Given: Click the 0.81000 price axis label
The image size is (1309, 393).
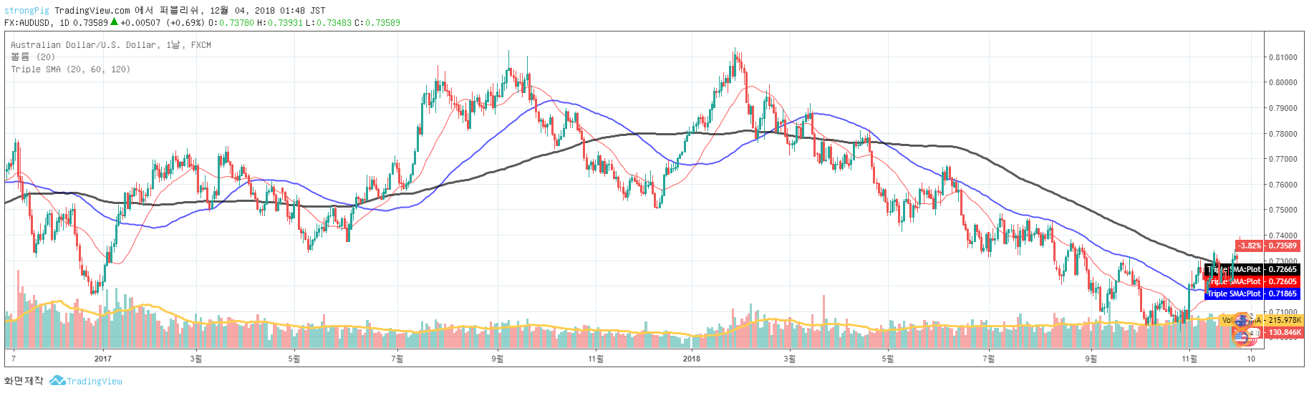Looking at the screenshot, I should tap(1283, 57).
